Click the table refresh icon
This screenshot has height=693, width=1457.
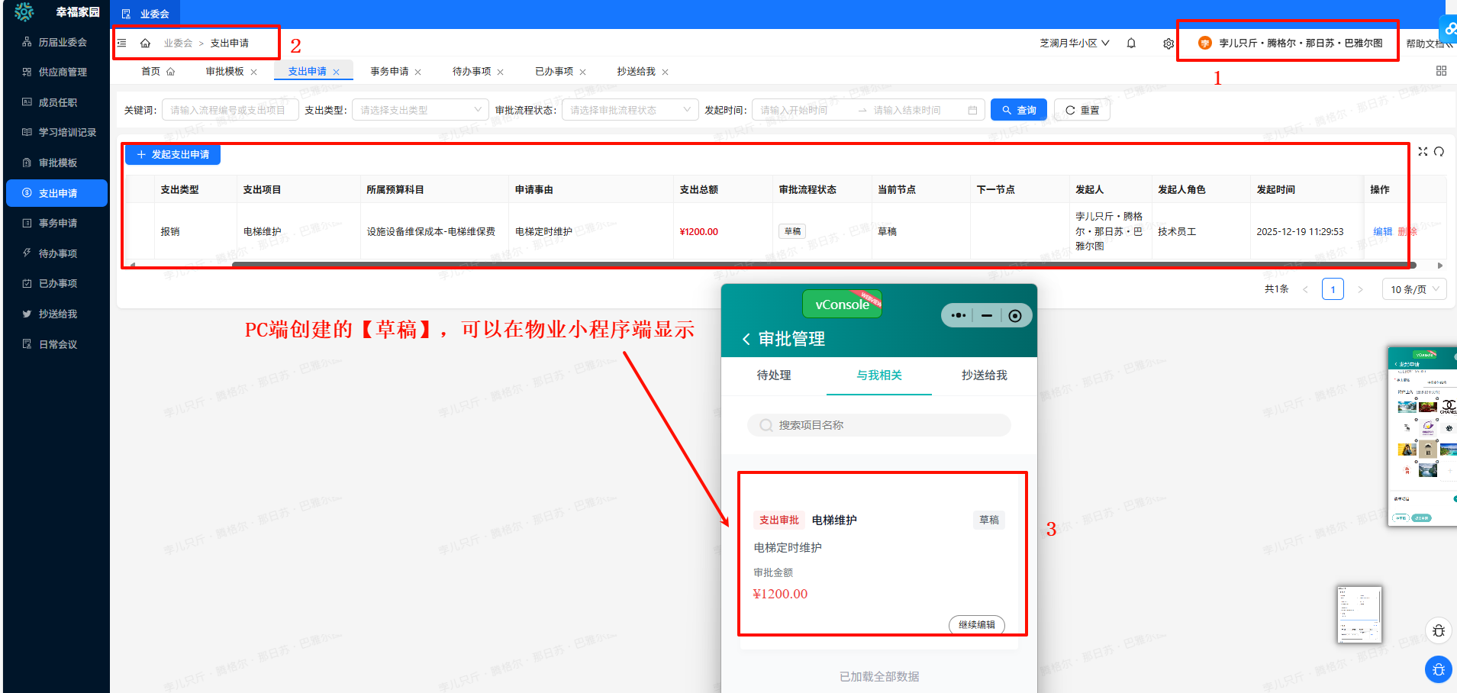[1439, 152]
